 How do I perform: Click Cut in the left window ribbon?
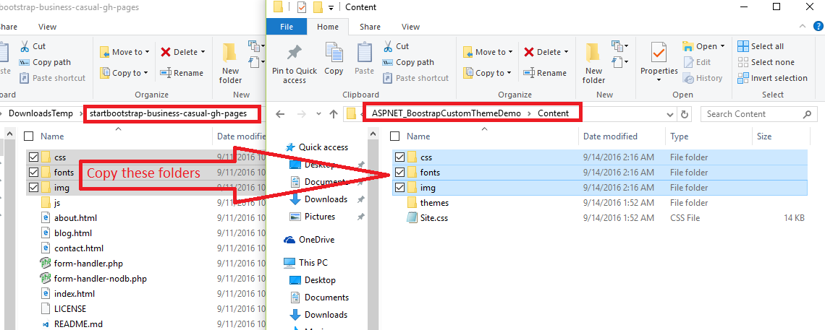(33, 46)
